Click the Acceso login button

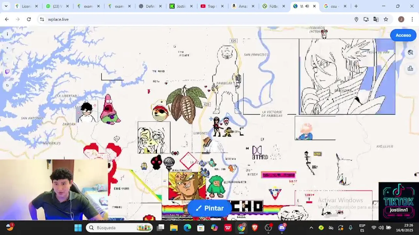(x=403, y=35)
